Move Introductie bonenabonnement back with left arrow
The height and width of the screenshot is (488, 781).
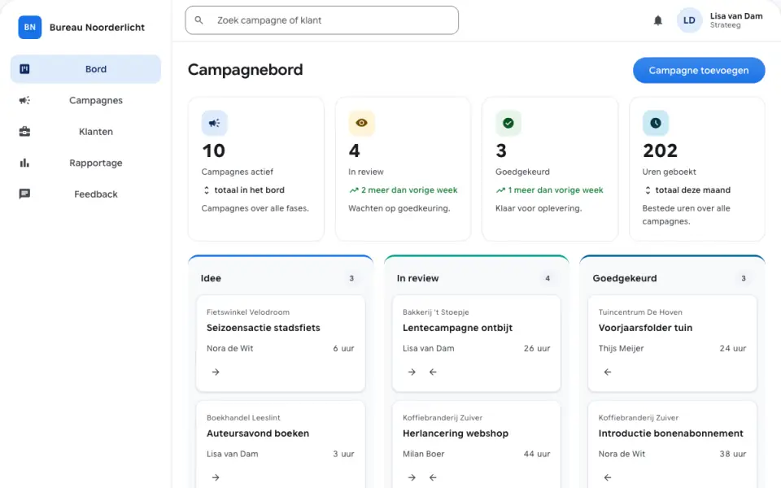(x=608, y=477)
